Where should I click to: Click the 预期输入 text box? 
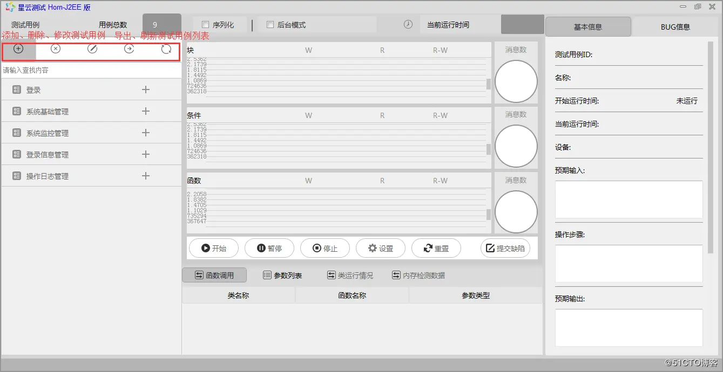click(629, 199)
